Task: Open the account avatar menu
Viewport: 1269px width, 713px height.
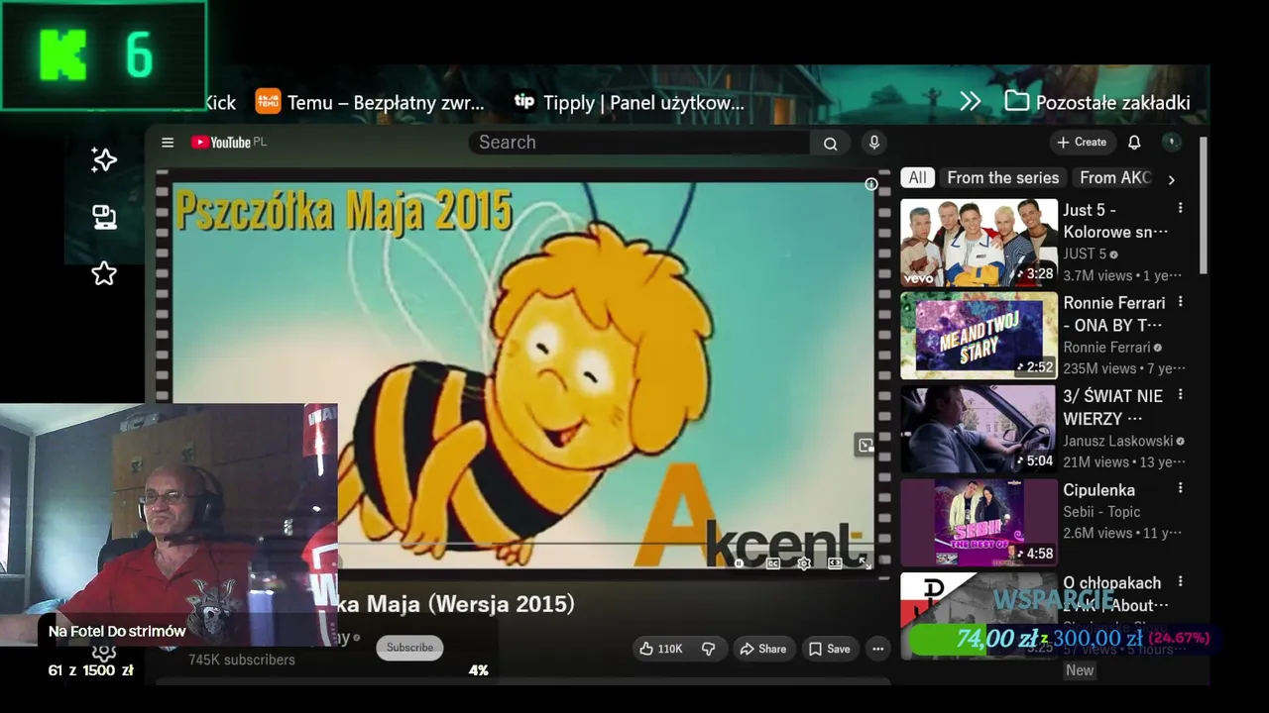Action: pyautogui.click(x=1171, y=143)
